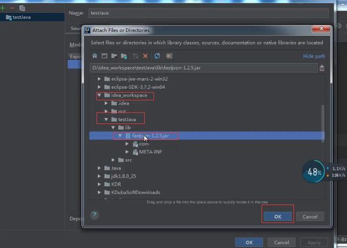Expand the src folder
347x248 pixels.
[113, 160]
